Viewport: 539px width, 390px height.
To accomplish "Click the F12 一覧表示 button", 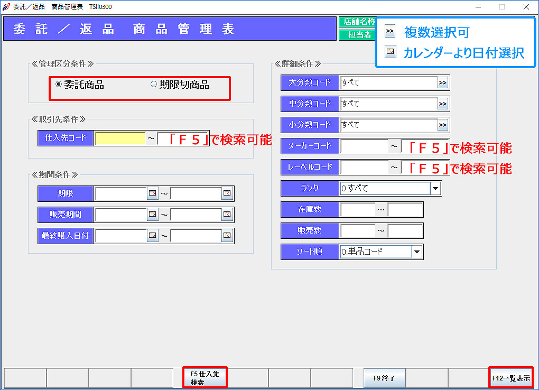I will tap(511, 378).
